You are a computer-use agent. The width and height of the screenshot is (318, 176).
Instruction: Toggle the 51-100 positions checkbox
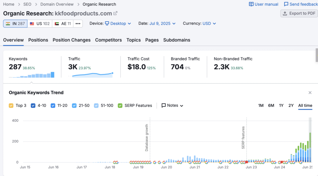tap(96, 105)
